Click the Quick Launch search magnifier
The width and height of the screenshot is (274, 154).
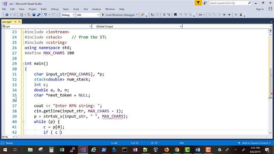[x=249, y=3]
